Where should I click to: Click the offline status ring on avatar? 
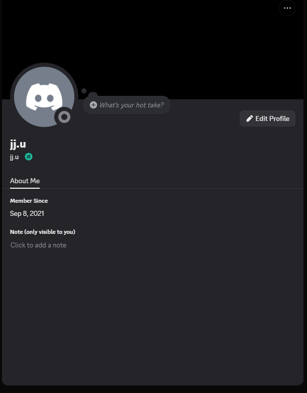click(x=64, y=117)
